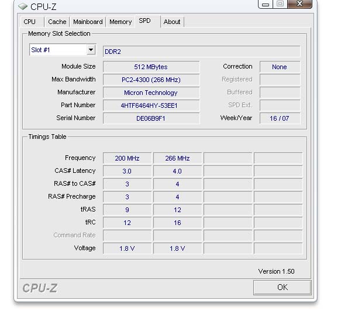This screenshot has width=341, height=317.
Task: Click the CAS# Latency 3.0 cell
Action: pyautogui.click(x=127, y=171)
